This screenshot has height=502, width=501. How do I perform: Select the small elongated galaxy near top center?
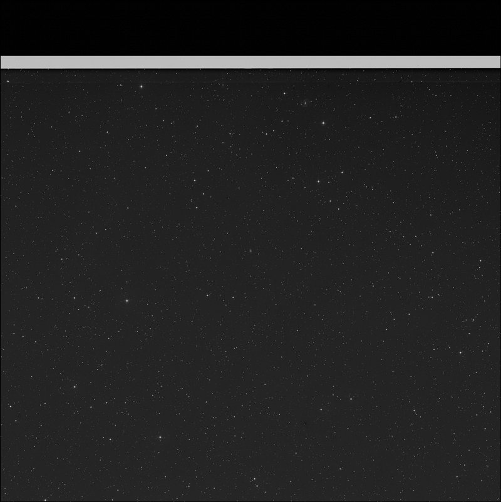coord(304,103)
